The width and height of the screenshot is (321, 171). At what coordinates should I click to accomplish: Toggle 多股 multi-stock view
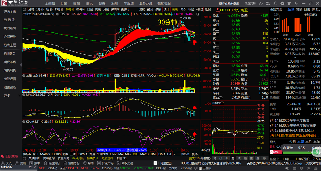158,9
